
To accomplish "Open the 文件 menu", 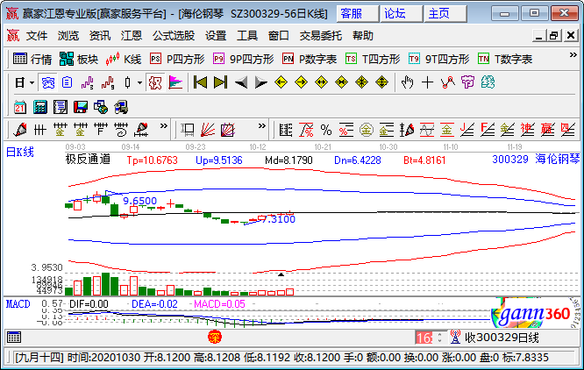I will click(37, 36).
